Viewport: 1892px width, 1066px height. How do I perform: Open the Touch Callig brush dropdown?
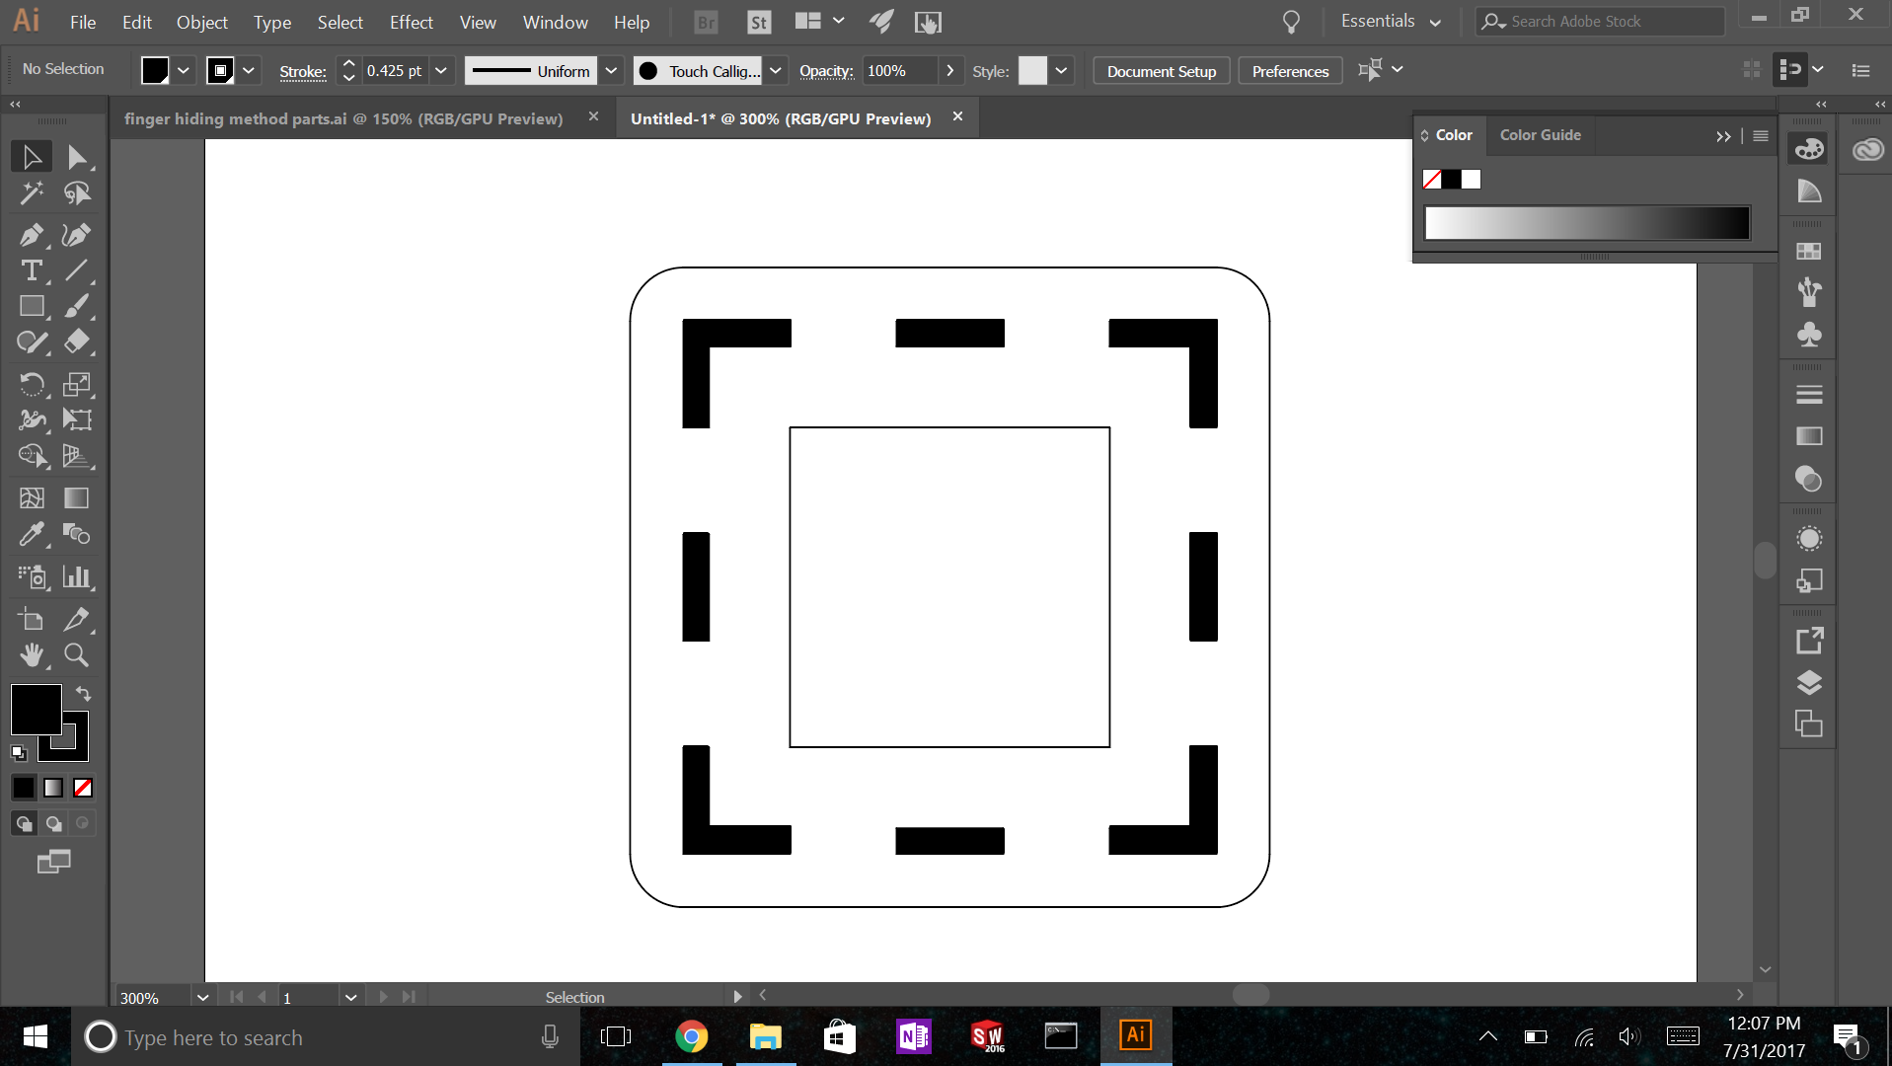(x=776, y=71)
